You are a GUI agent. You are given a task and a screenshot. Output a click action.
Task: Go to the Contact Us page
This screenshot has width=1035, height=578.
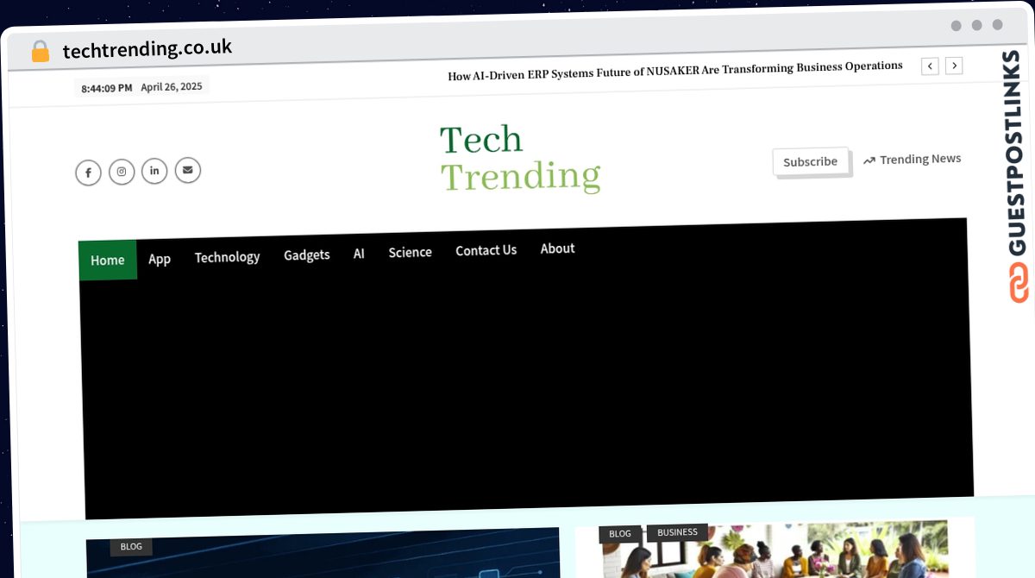click(x=486, y=250)
